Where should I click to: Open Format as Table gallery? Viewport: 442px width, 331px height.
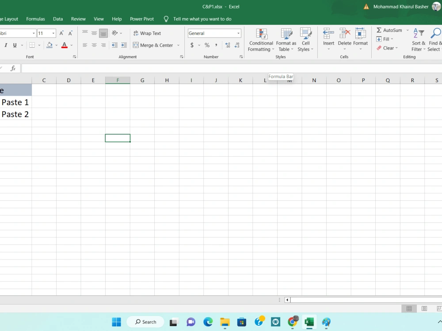pos(286,40)
